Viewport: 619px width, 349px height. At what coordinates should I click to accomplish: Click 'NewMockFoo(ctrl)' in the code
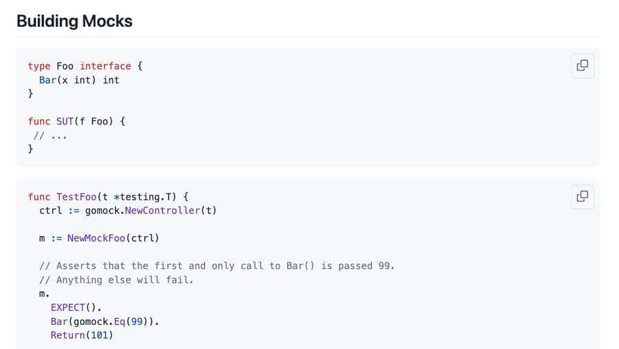[x=113, y=238]
